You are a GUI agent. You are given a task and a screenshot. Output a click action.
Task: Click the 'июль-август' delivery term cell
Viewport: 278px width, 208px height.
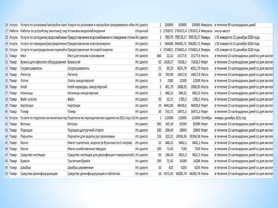[x=222, y=31]
